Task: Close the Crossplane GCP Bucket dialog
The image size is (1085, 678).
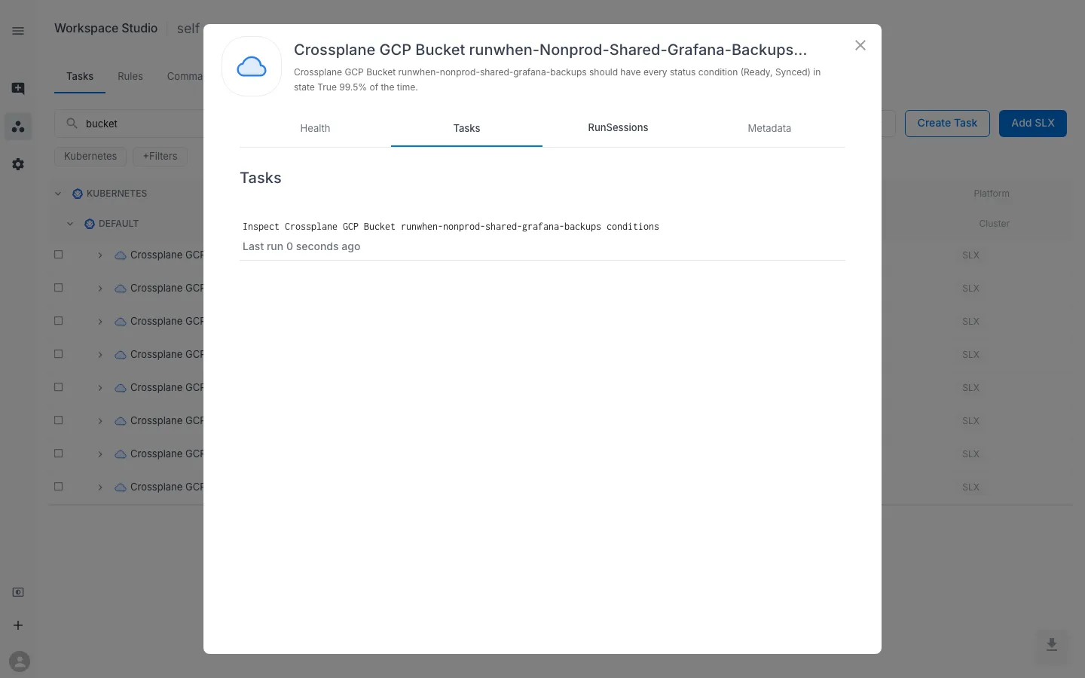Action: pyautogui.click(x=860, y=45)
